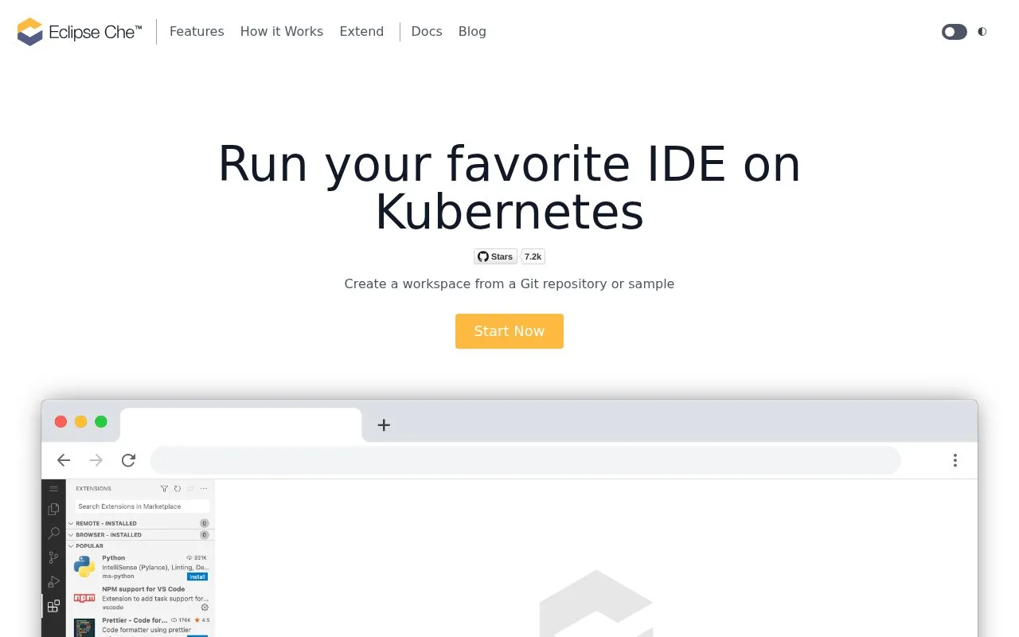Viewport: 1019px width, 637px height.
Task: Visit the Blog
Action: click(472, 32)
